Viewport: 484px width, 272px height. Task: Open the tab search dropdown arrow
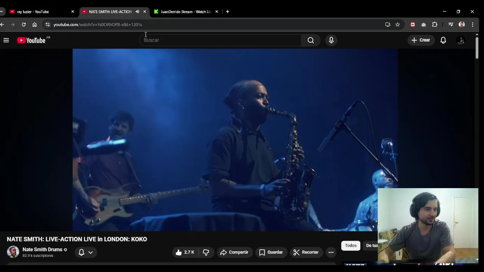(2, 12)
